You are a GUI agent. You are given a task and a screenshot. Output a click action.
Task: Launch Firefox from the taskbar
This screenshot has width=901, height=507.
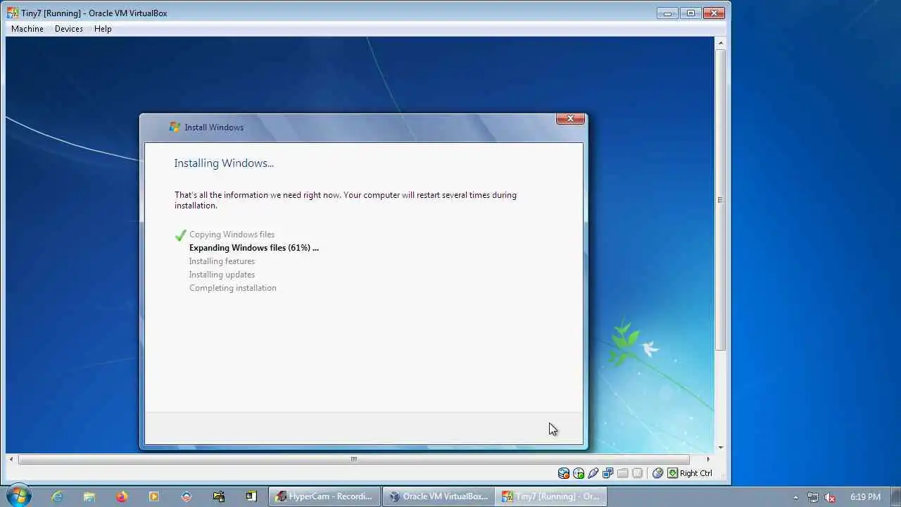coord(122,496)
